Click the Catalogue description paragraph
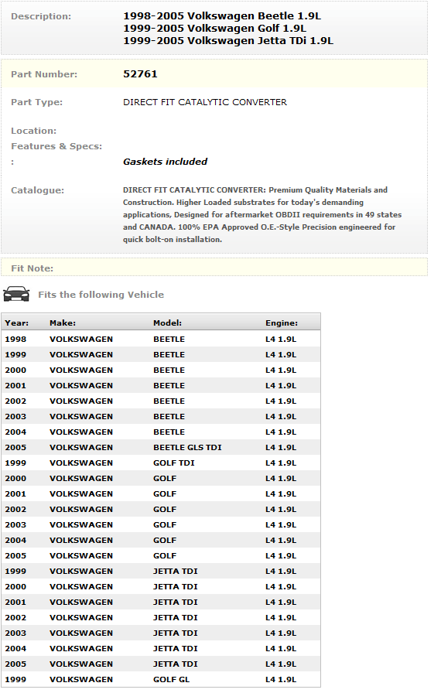Viewport: 441px width, 693px height. point(262,215)
